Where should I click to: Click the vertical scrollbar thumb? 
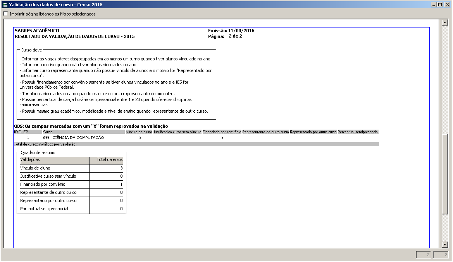tap(445, 173)
